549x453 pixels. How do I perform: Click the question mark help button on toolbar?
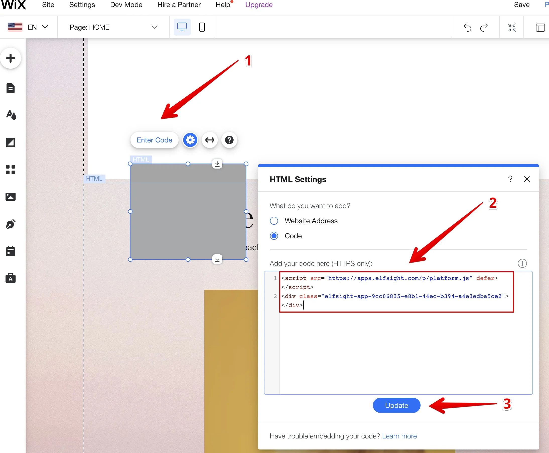click(229, 140)
